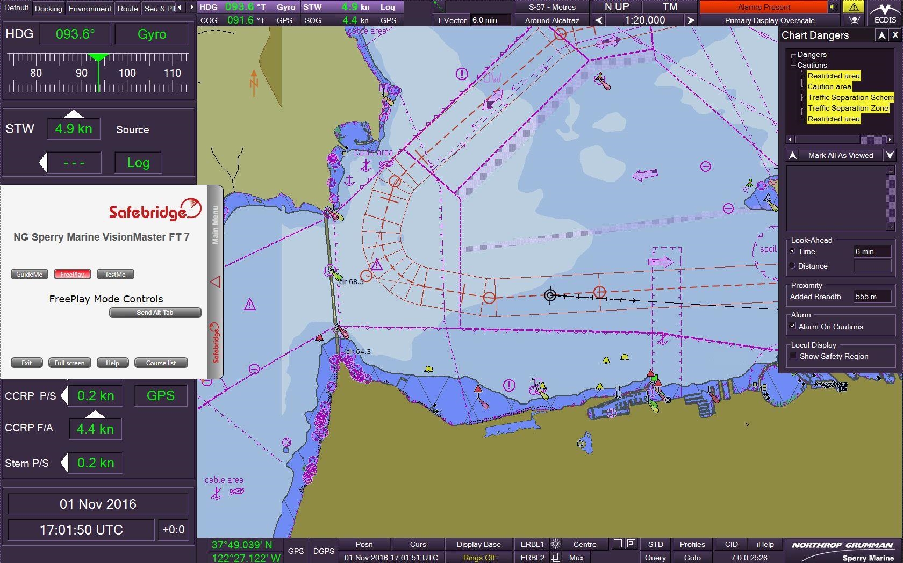Click Mark All As Viewed button

pos(841,155)
